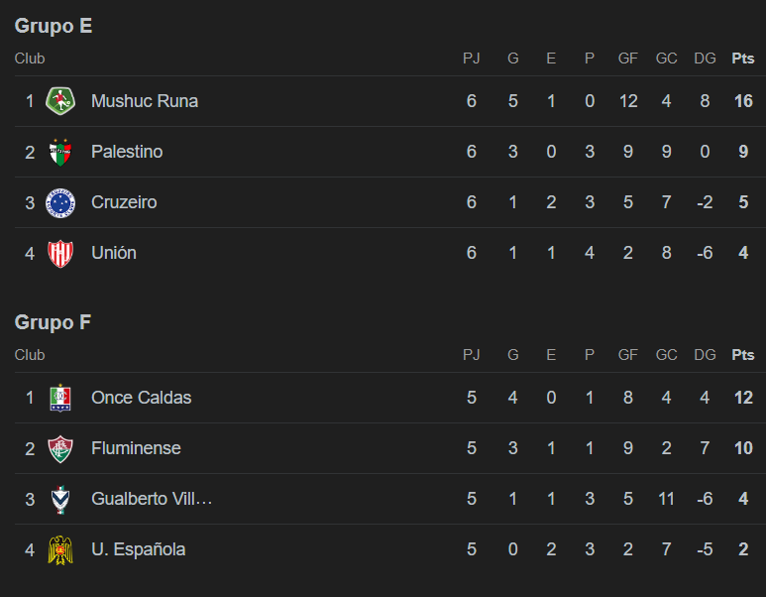Viewport: 766px width, 597px height.
Task: Select the Cruzeiro team name
Action: [x=124, y=202]
